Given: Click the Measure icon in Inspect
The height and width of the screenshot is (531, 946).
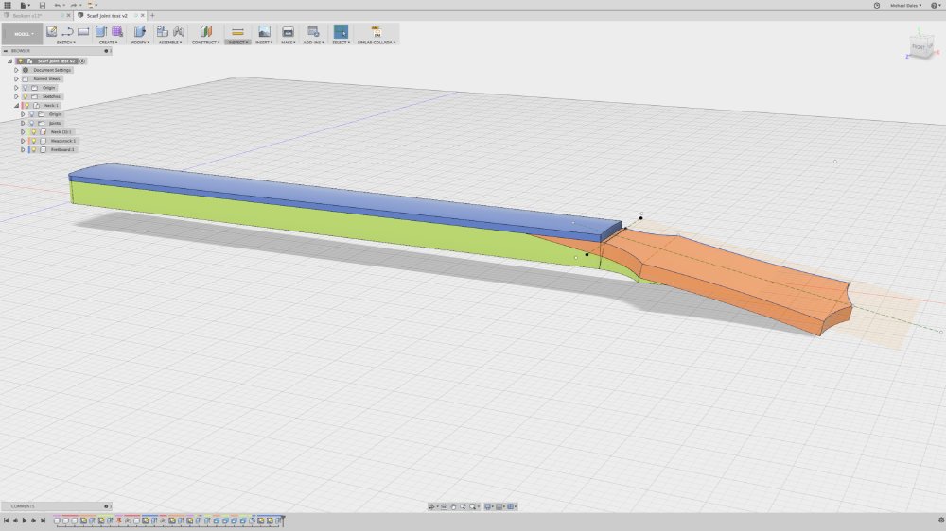Looking at the screenshot, I should tap(237, 31).
